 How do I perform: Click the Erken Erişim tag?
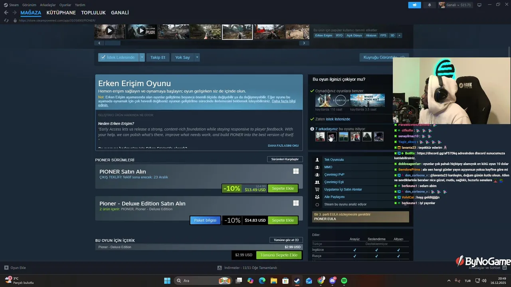323,35
